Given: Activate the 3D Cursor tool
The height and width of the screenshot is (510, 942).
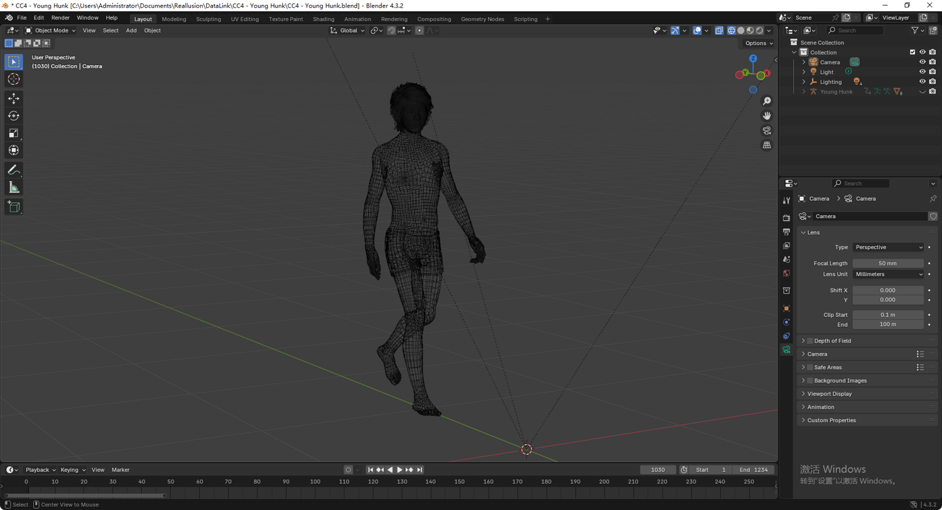Looking at the screenshot, I should [14, 79].
